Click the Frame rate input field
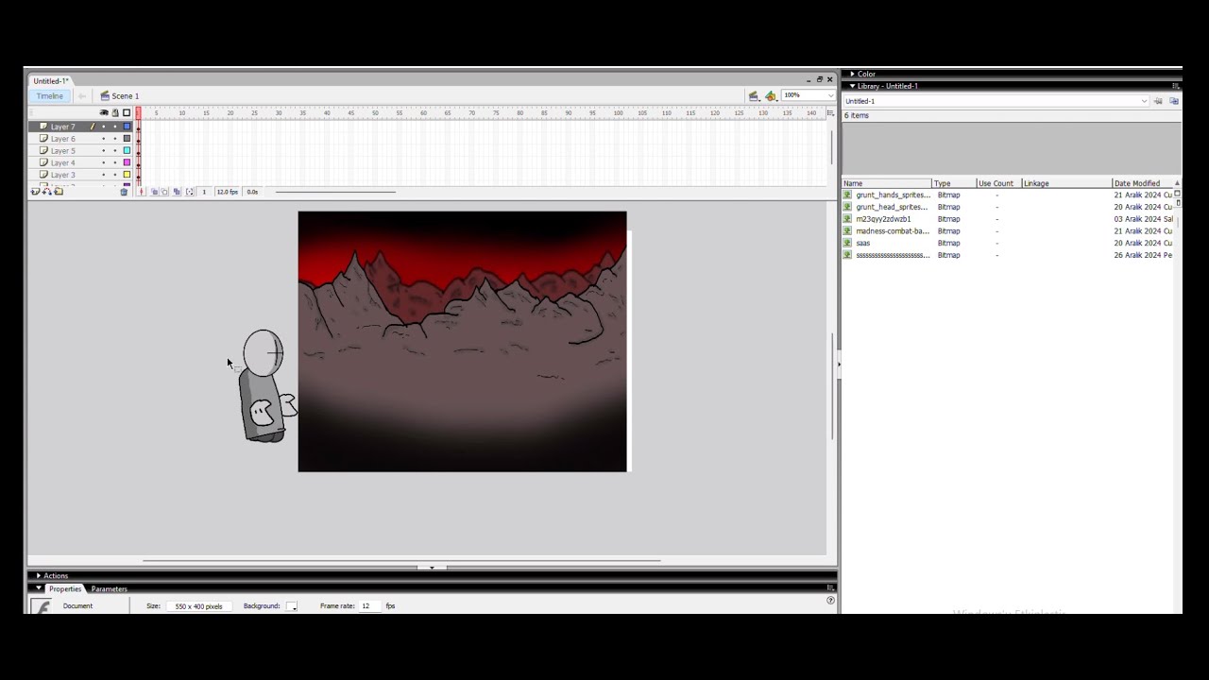The width and height of the screenshot is (1209, 680). [x=369, y=606]
